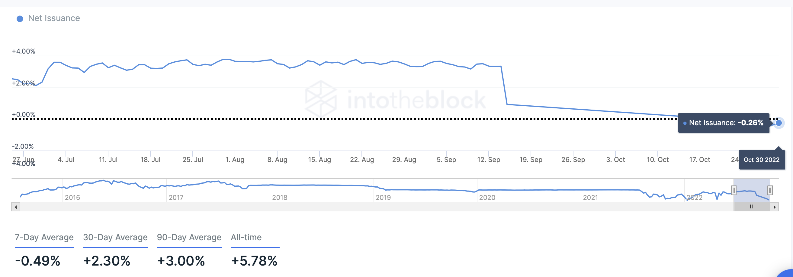Image resolution: width=793 pixels, height=277 pixels.
Task: Click the blue circular button in bottom-right corner
Action: [787, 274]
